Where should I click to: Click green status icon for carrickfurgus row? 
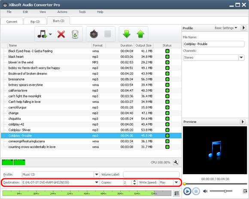[167, 108]
